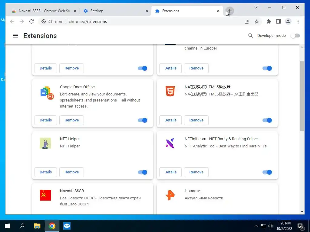This screenshot has height=232, width=310.
Task: Remove the NA在线影院HTML5播放器 extension
Action: pyautogui.click(x=196, y=120)
